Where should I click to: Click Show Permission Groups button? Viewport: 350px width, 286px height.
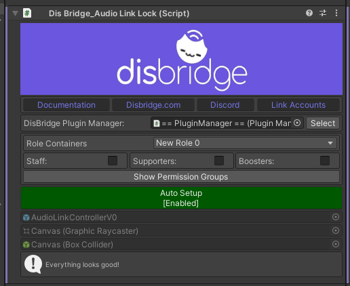point(181,177)
